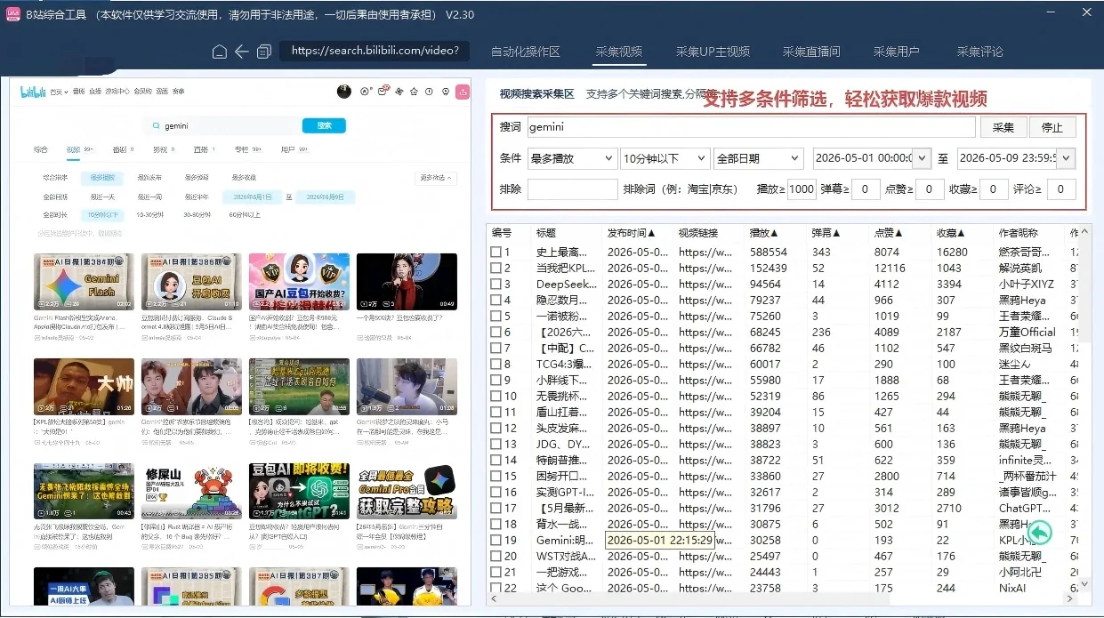Click the bilibili messages icon with red badge
1104x618 pixels.
383,91
